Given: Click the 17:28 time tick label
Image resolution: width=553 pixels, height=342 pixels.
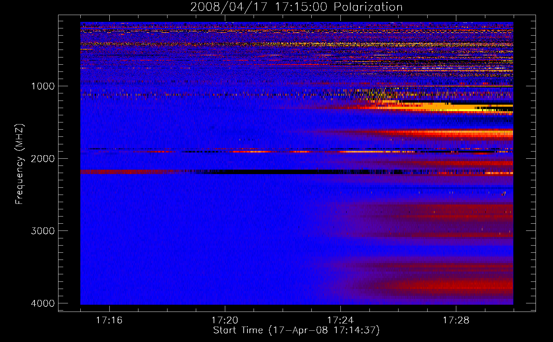Looking at the screenshot, I should click(x=456, y=320).
